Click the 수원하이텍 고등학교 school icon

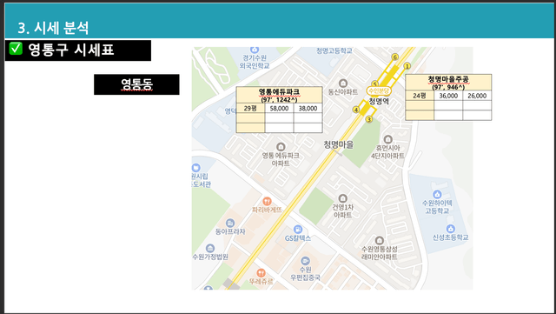(437, 194)
